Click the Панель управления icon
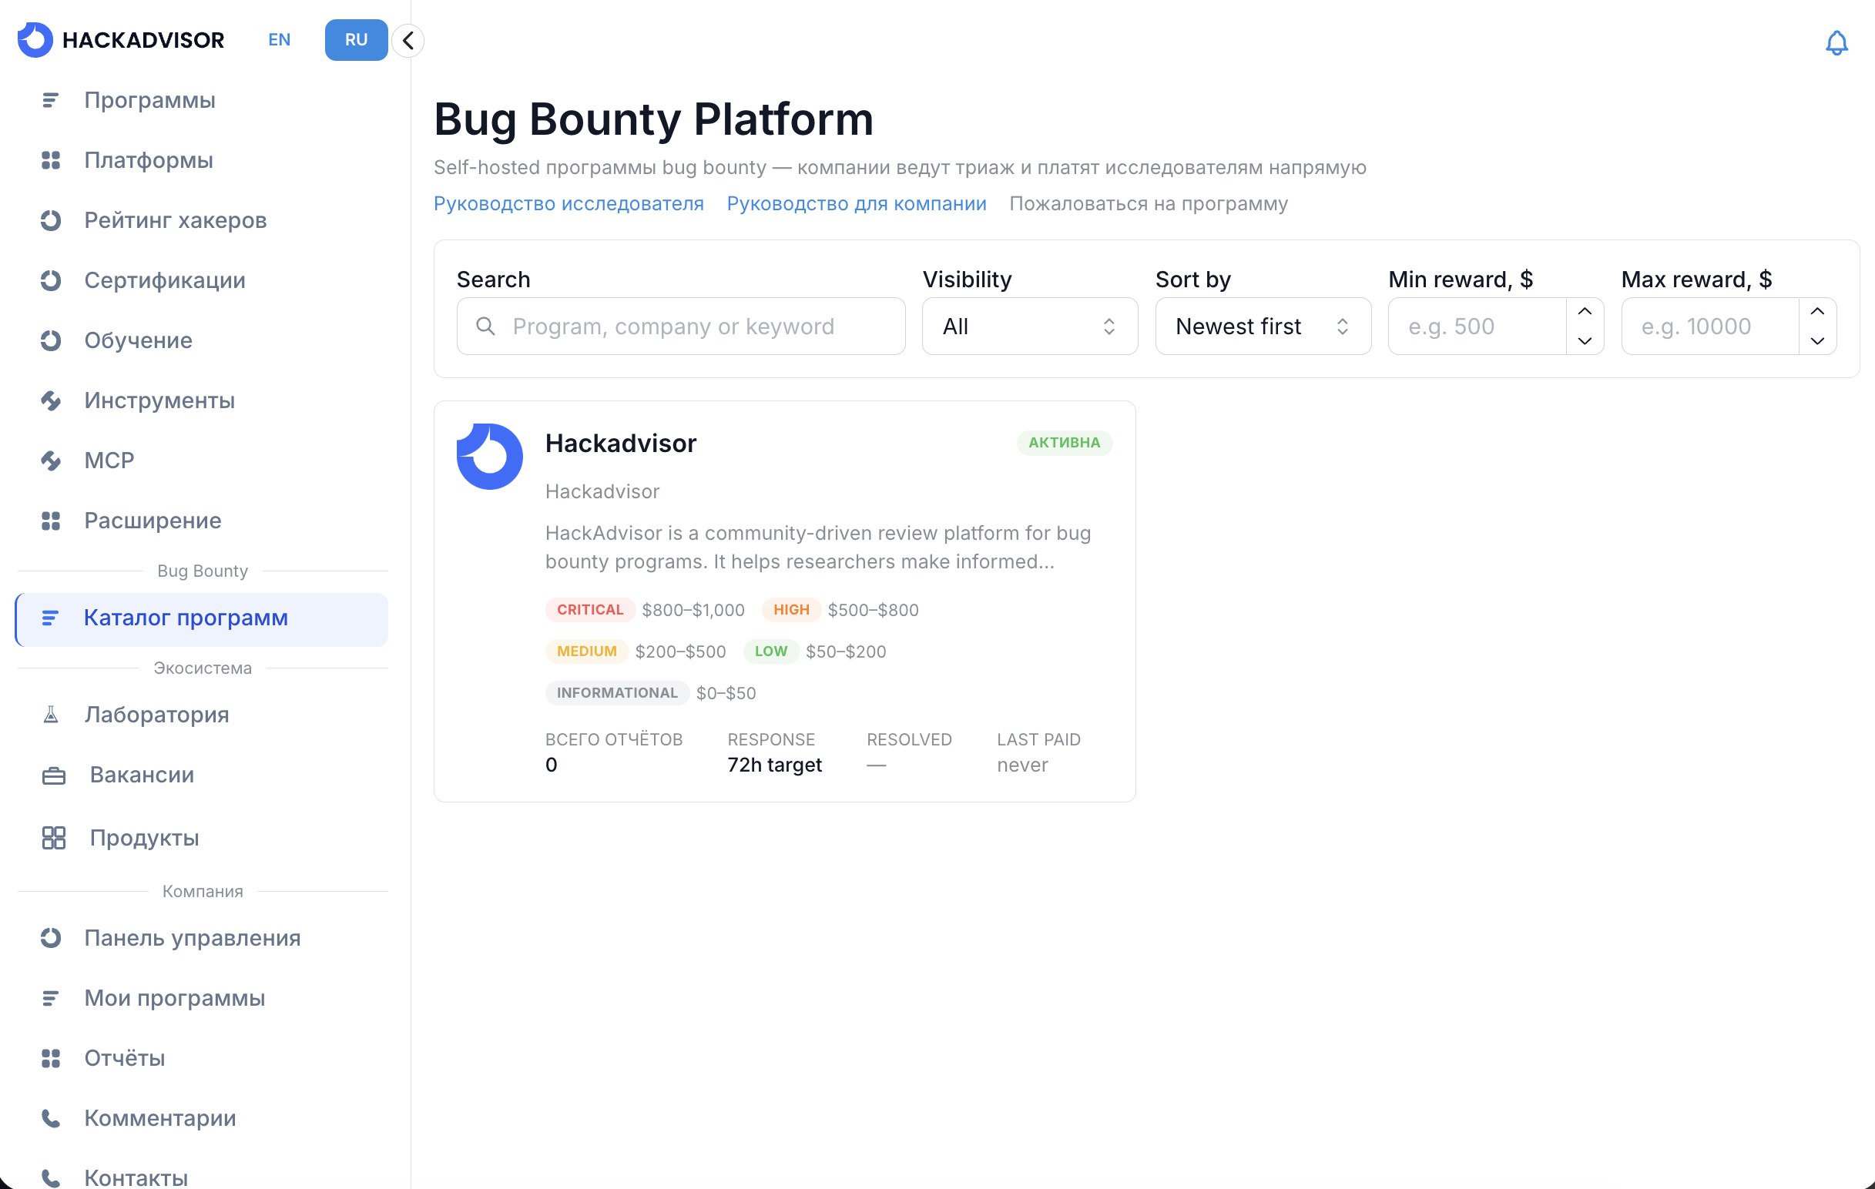The height and width of the screenshot is (1189, 1875). pos(51,938)
